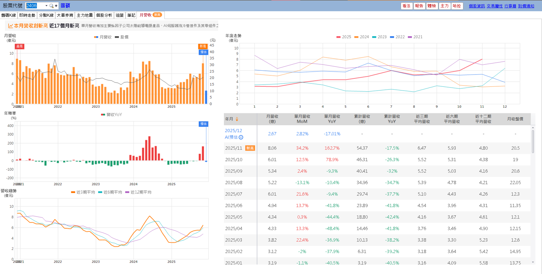Image resolution: width=542 pixels, height=274 pixels.
Task: Switch to the 追蹤 tab
Action: pyautogui.click(x=120, y=15)
